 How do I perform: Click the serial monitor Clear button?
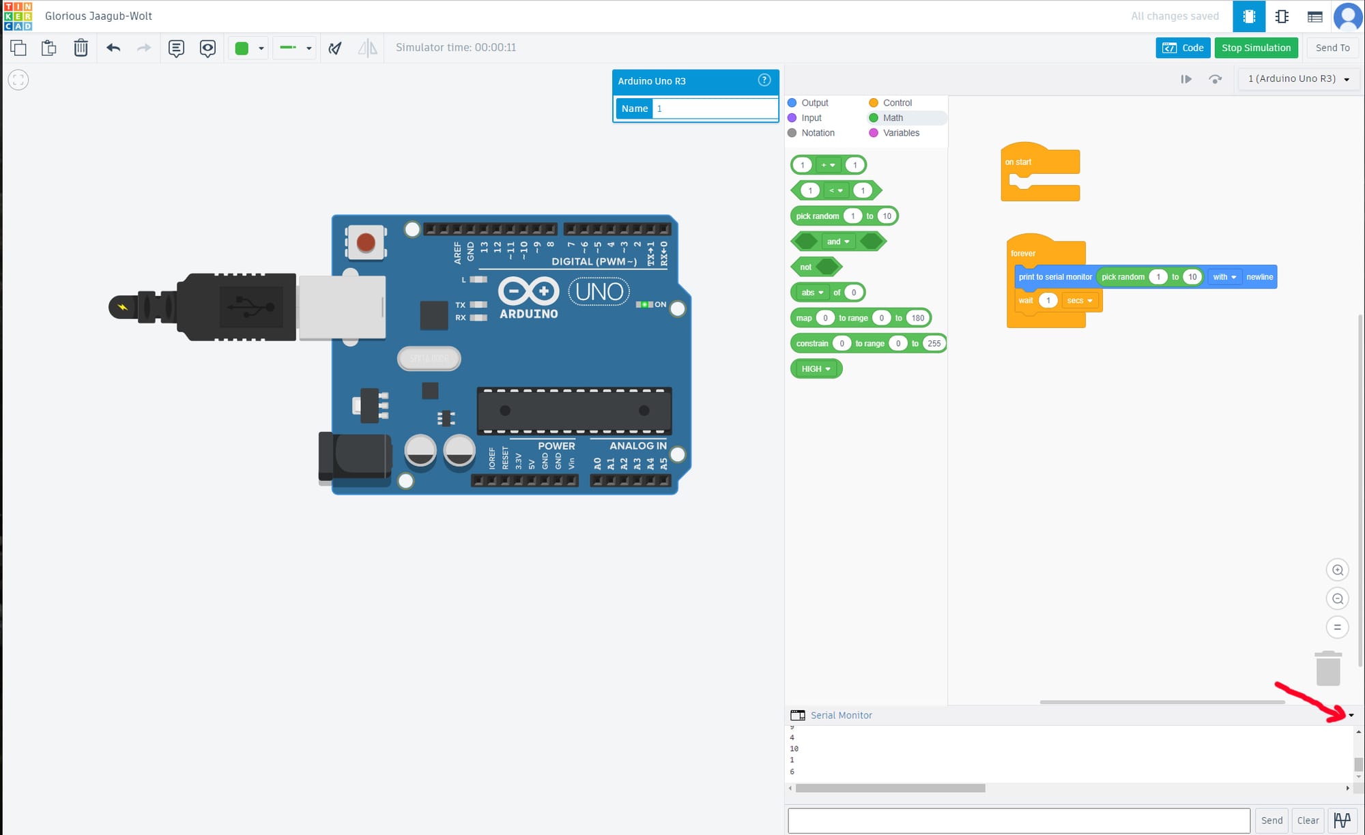pyautogui.click(x=1308, y=821)
